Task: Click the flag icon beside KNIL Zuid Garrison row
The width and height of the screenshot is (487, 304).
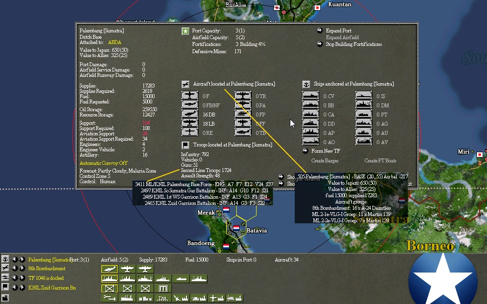Action: pyautogui.click(x=5, y=287)
